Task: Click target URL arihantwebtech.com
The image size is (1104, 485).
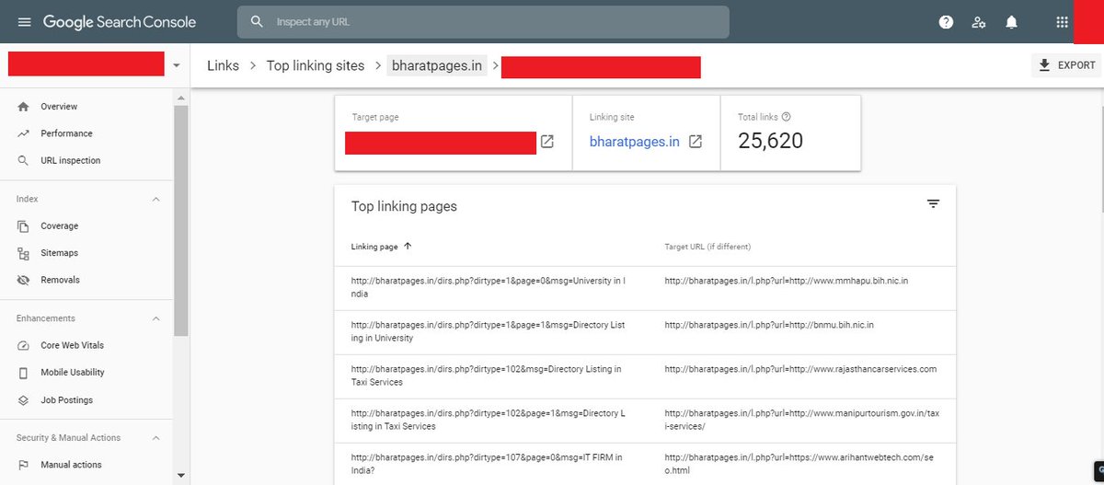Action: click(x=801, y=464)
